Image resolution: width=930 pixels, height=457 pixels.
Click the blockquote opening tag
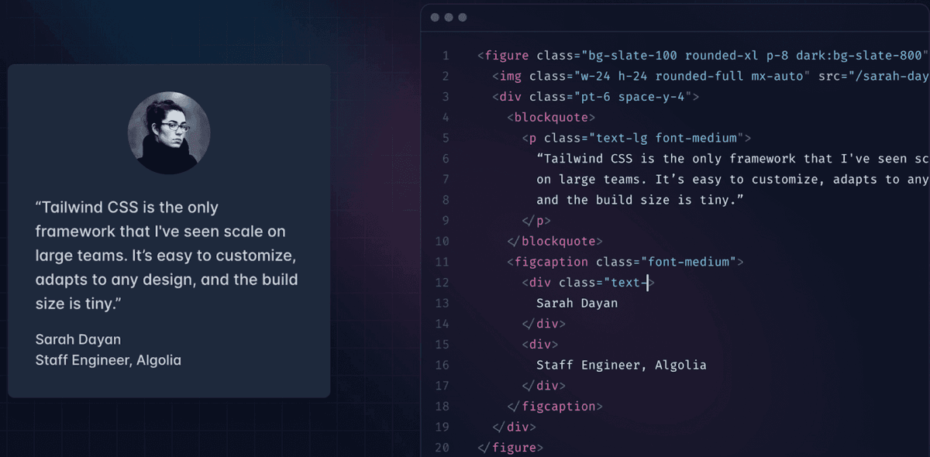550,117
